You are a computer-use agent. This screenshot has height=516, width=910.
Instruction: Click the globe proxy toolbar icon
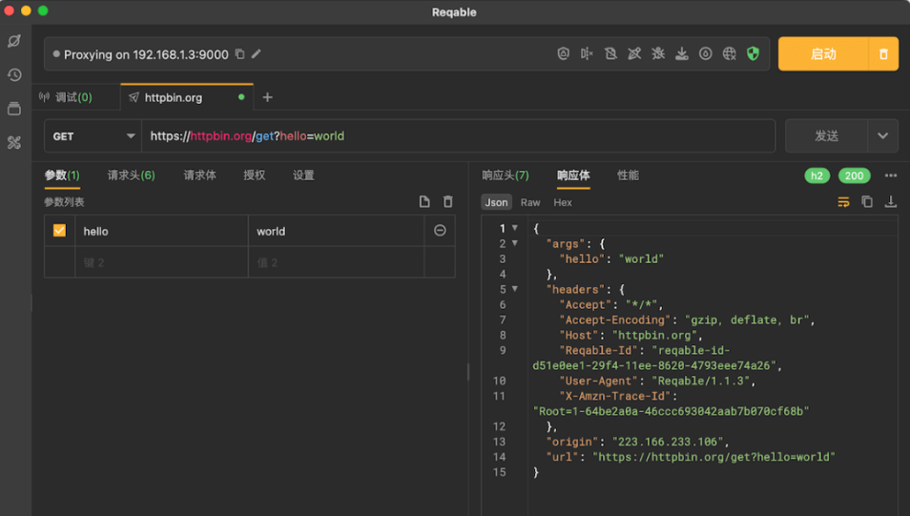tap(730, 54)
